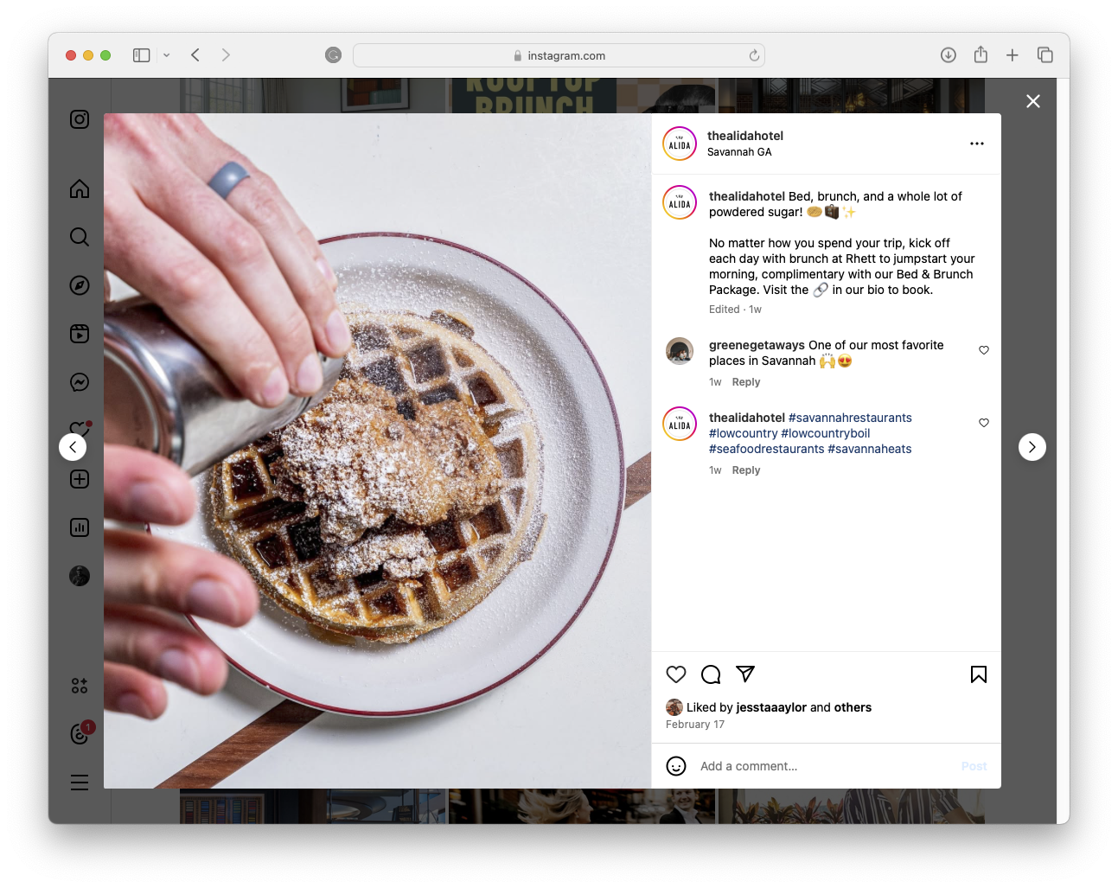Reply to greenegetaways comment

coord(746,382)
